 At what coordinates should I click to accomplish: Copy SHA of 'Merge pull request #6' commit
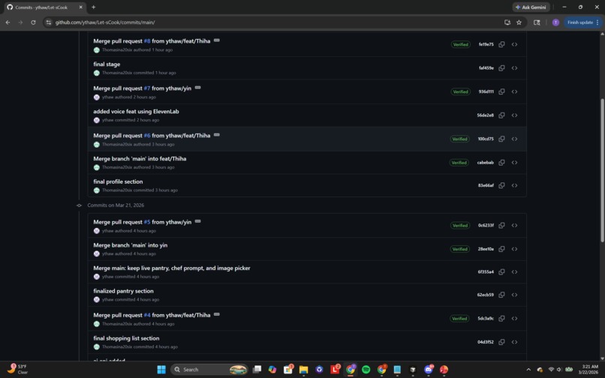[x=501, y=139]
